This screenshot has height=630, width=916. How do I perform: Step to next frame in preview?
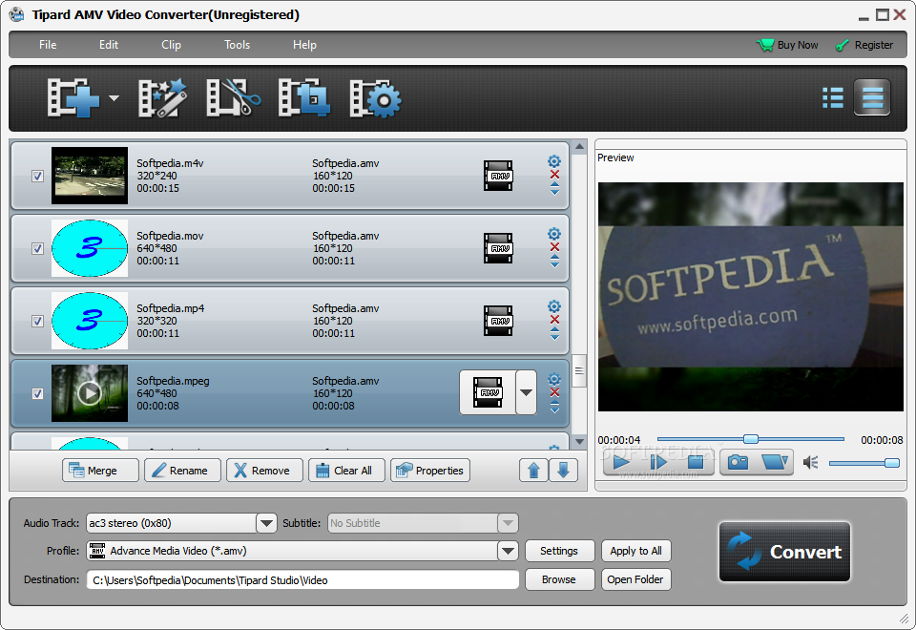658,462
